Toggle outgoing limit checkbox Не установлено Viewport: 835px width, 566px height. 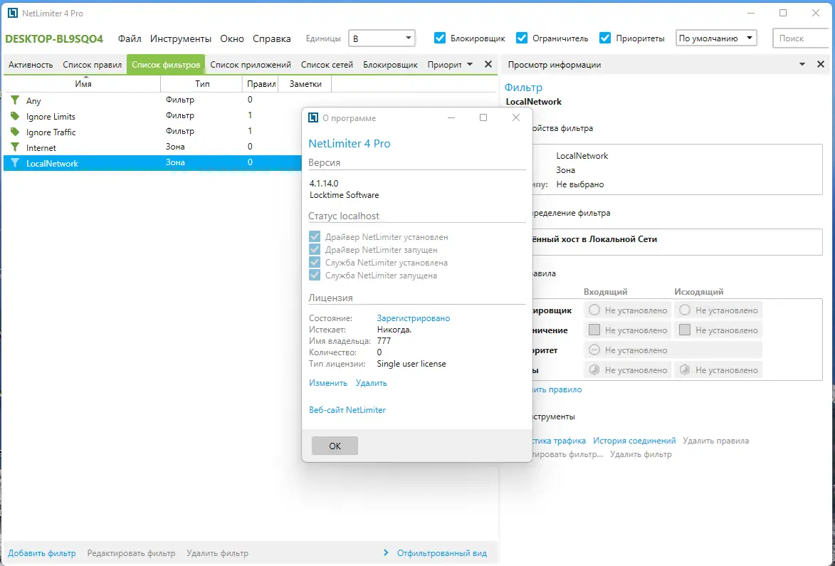click(x=685, y=330)
